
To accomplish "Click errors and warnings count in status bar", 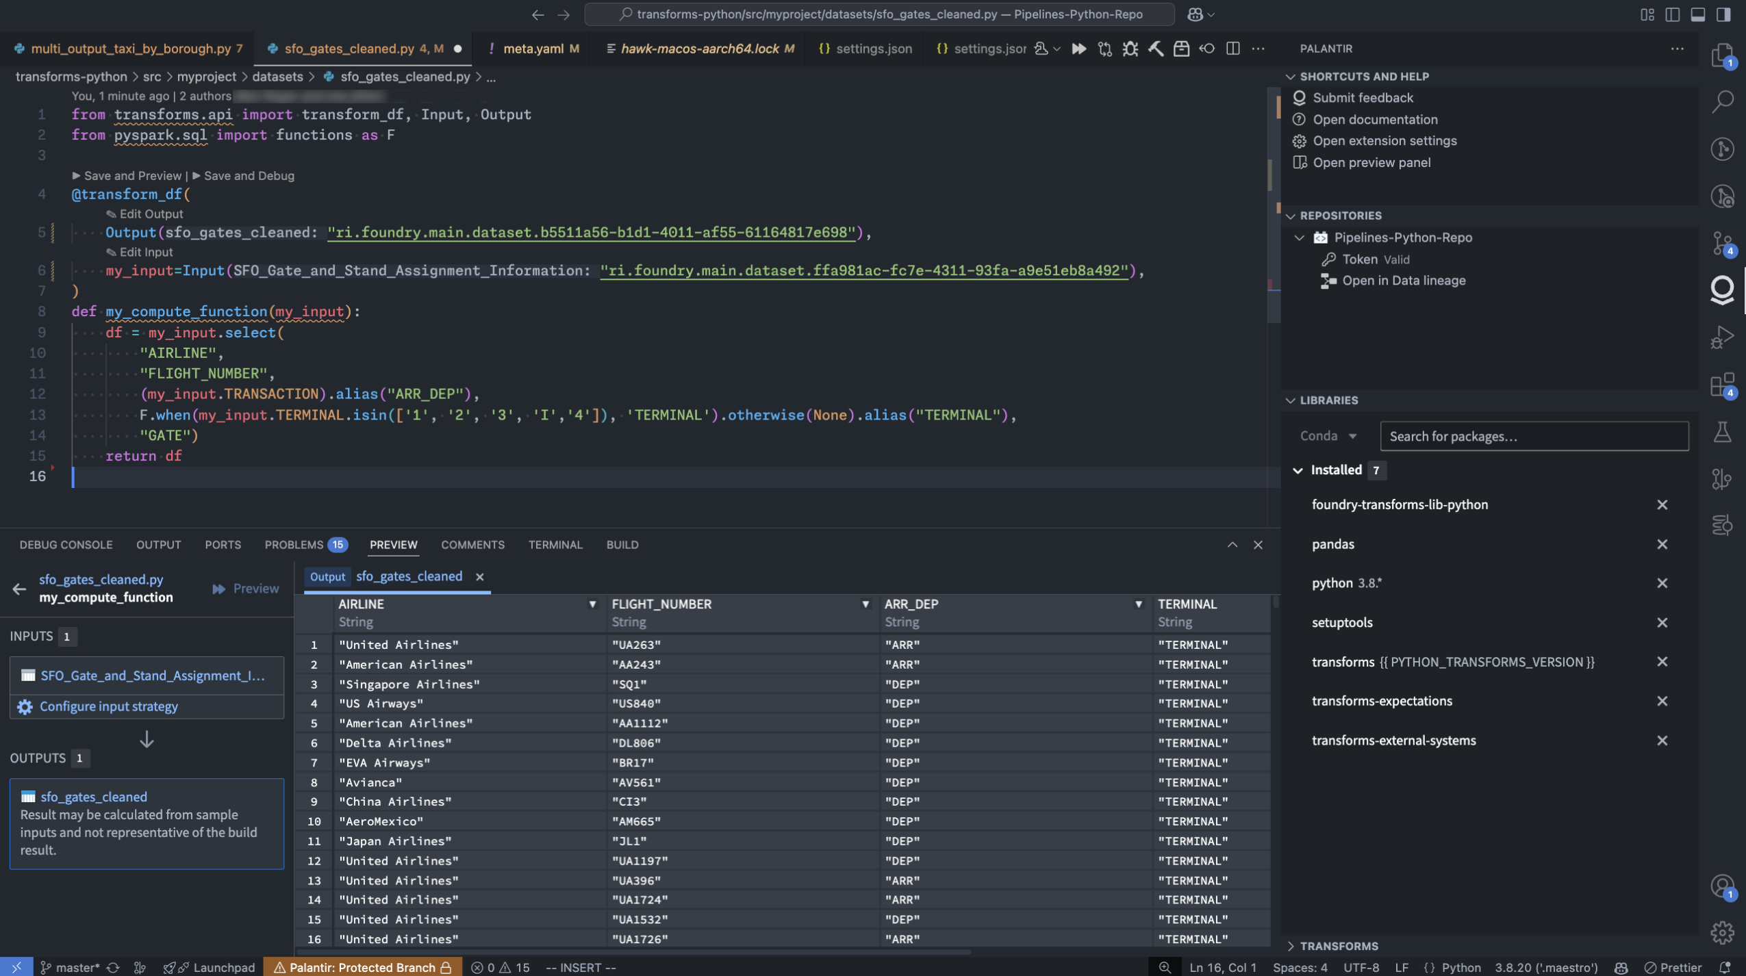I will [501, 967].
